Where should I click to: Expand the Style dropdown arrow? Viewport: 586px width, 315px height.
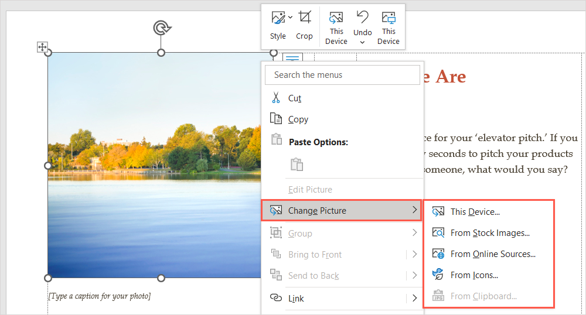(291, 18)
